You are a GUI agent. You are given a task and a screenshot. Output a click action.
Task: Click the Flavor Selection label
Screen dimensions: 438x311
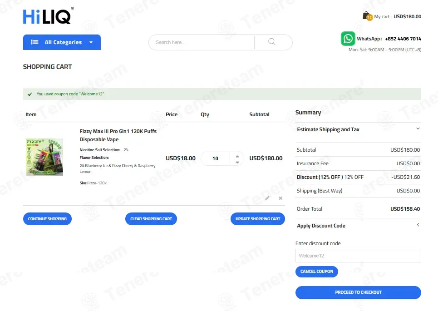coord(94,158)
